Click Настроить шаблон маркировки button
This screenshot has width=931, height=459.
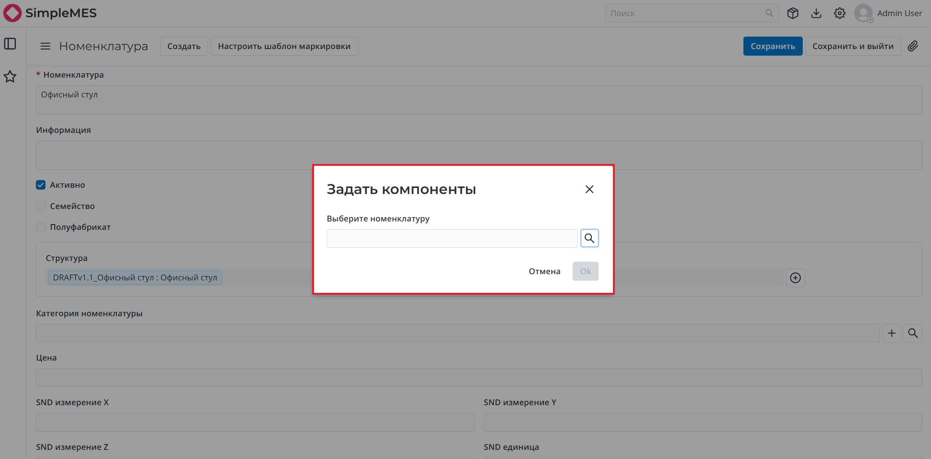point(284,46)
